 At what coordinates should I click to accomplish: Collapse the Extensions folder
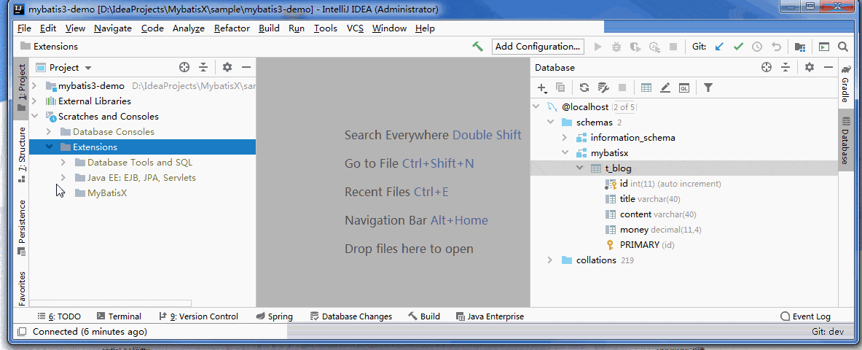click(49, 147)
